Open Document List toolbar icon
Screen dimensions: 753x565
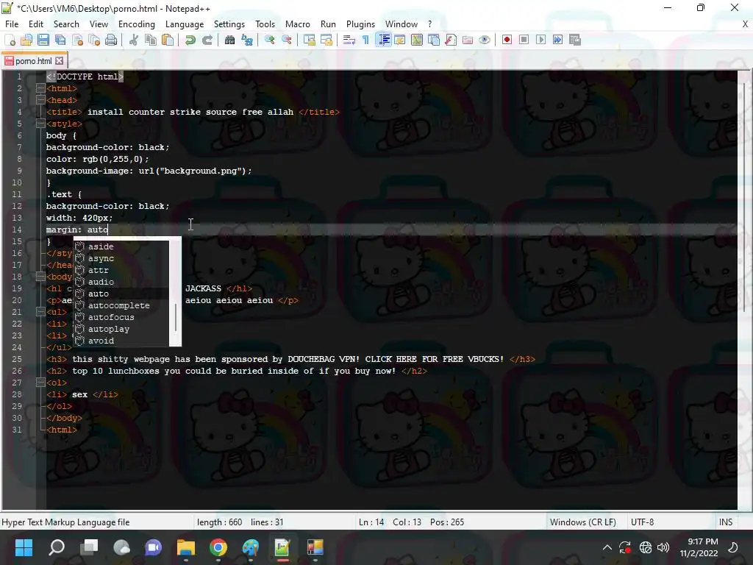click(434, 40)
